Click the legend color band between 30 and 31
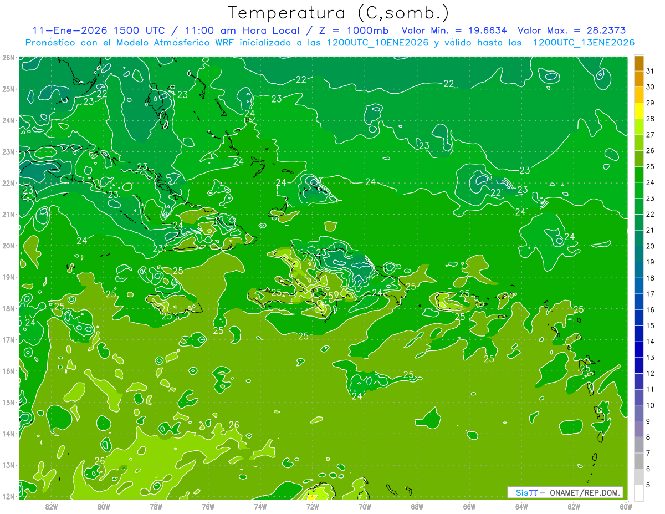This screenshot has width=665, height=514. coord(639,78)
